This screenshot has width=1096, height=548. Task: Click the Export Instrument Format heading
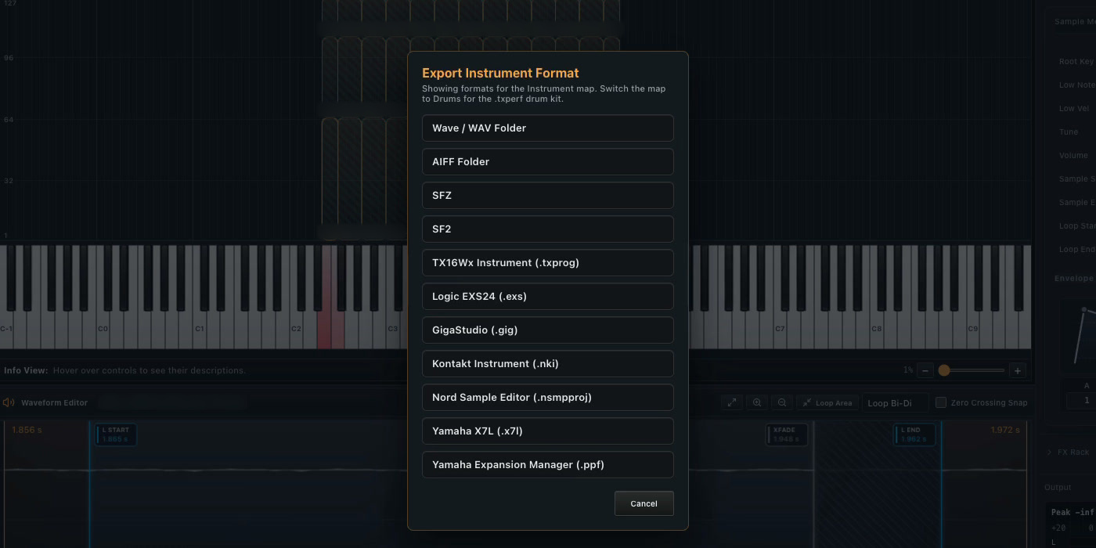pos(500,73)
